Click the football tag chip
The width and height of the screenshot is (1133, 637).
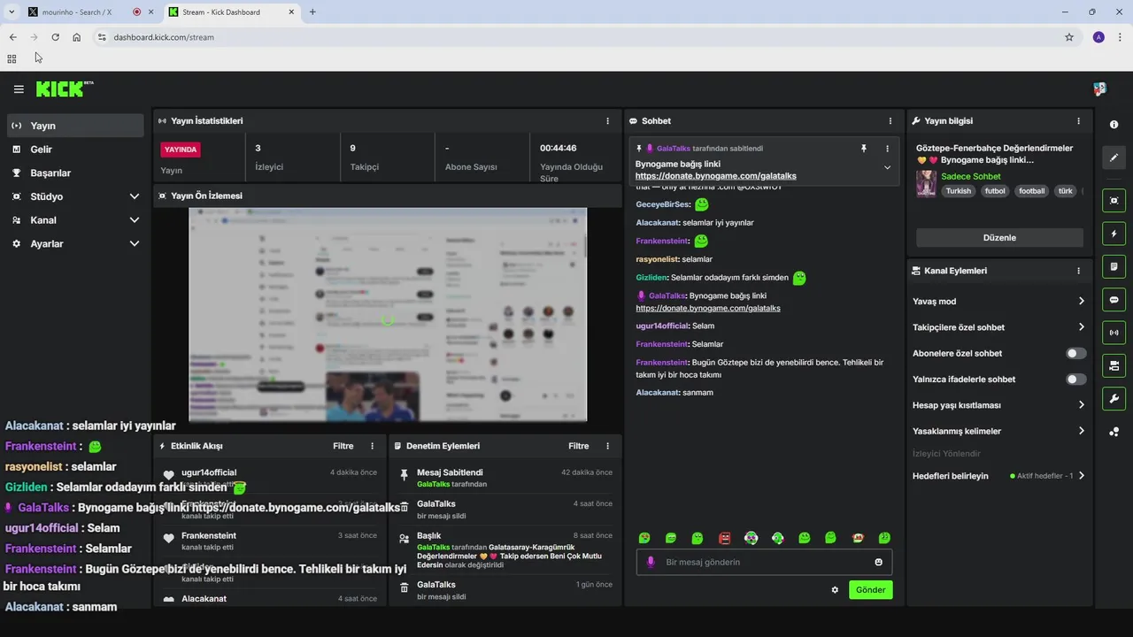pos(1031,191)
